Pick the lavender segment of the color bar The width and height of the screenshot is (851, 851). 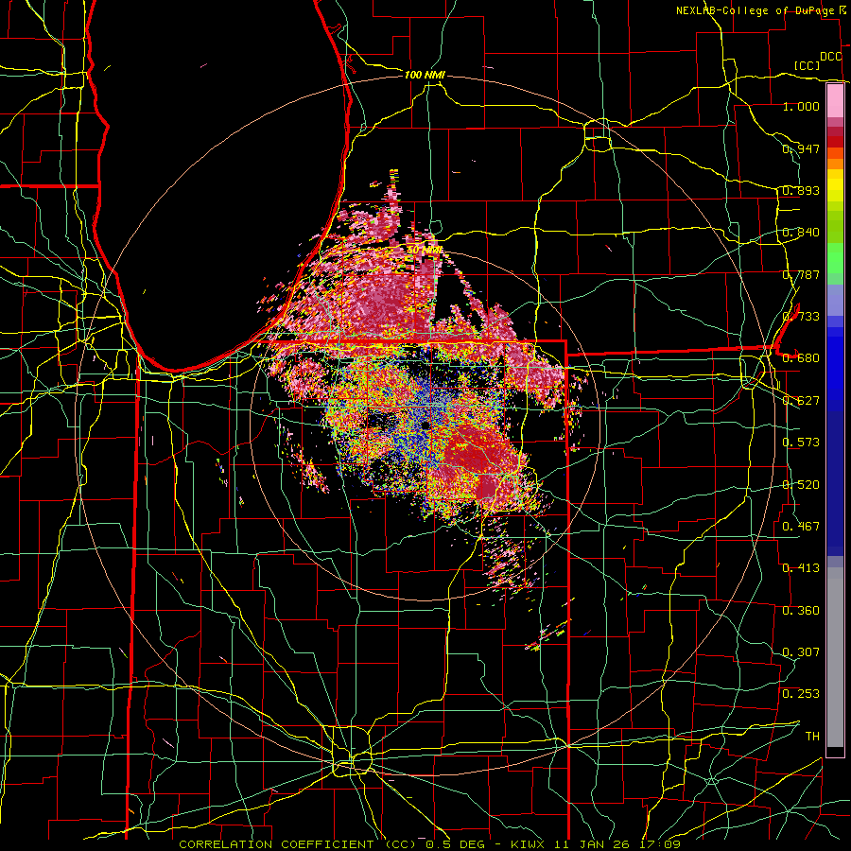click(x=835, y=300)
